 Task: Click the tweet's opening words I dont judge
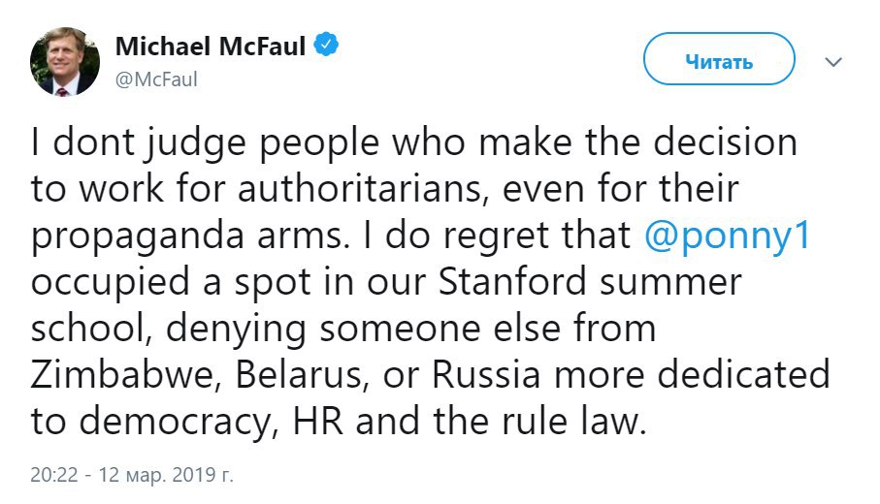(x=139, y=143)
